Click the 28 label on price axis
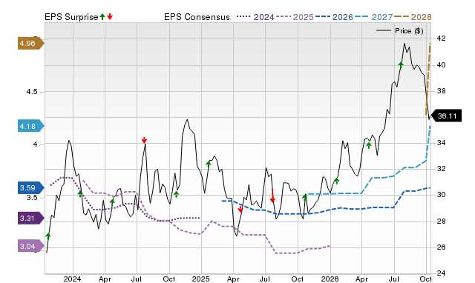Viewport: 475px width, 283px height. (x=441, y=222)
